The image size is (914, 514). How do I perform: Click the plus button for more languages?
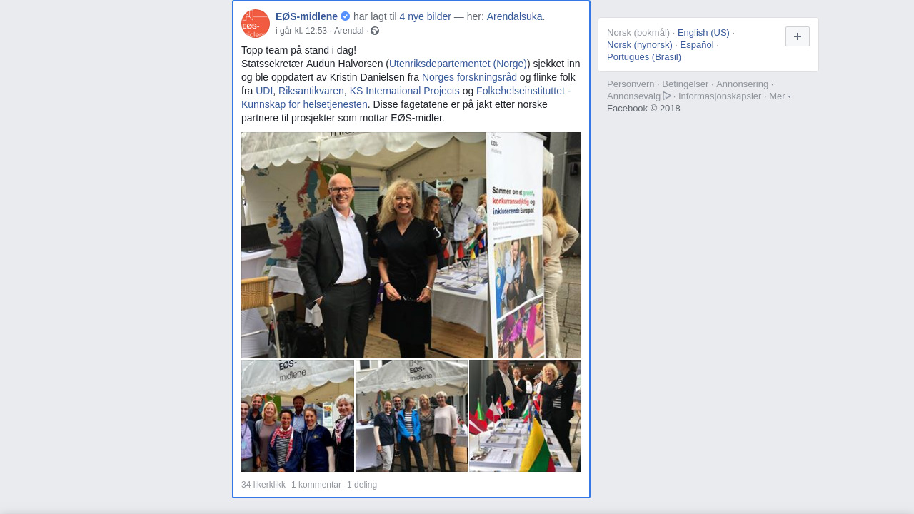pos(798,36)
